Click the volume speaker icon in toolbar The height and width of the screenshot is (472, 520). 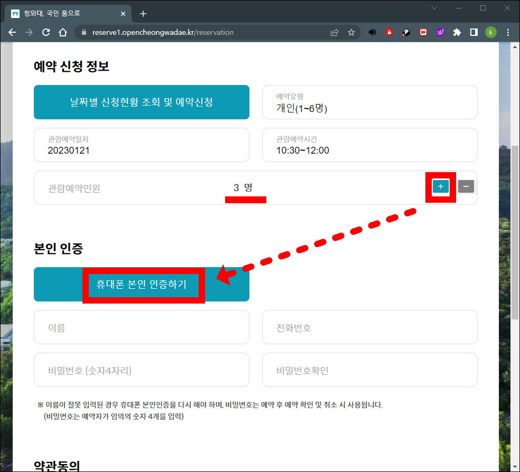coord(372,32)
